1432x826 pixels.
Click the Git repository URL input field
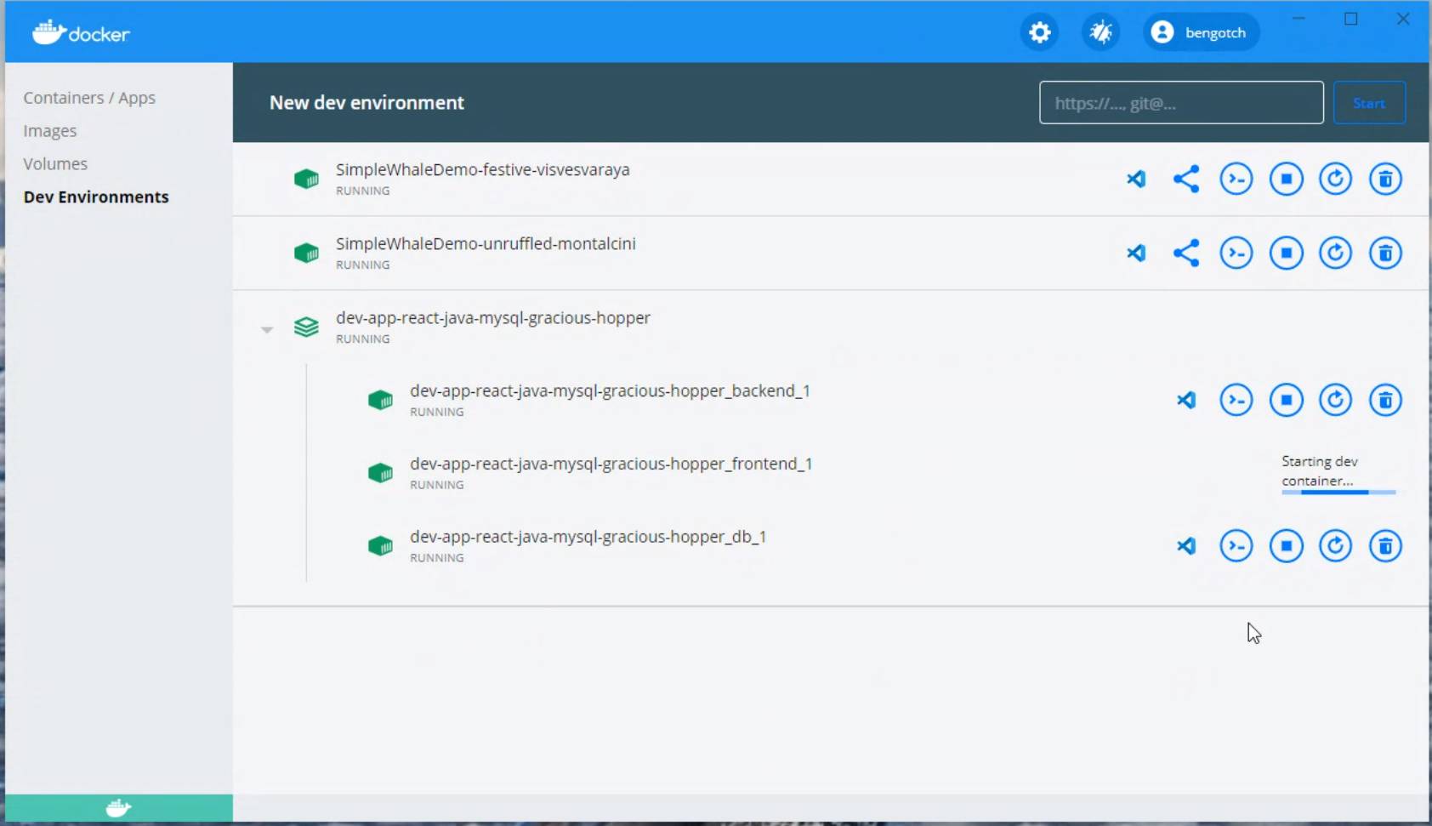tap(1181, 102)
